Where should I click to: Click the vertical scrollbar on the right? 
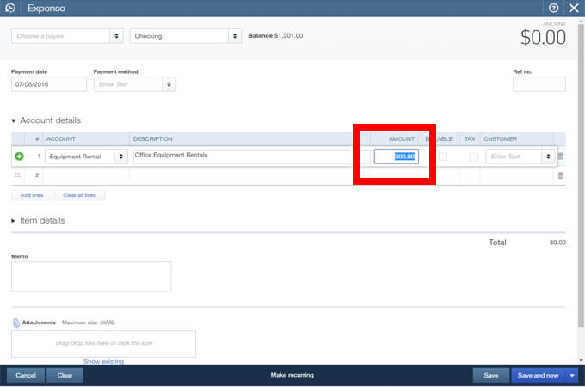pos(581,175)
